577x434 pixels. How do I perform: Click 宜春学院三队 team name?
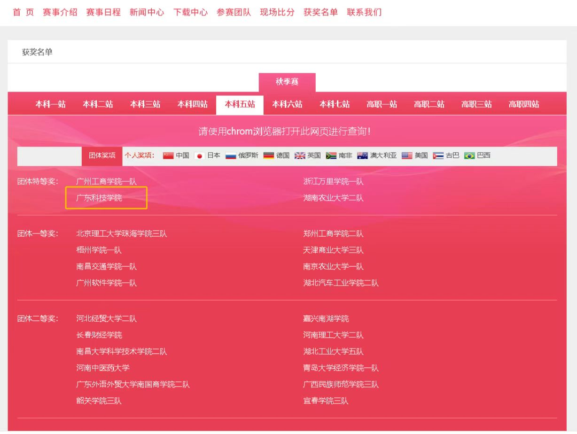(326, 401)
